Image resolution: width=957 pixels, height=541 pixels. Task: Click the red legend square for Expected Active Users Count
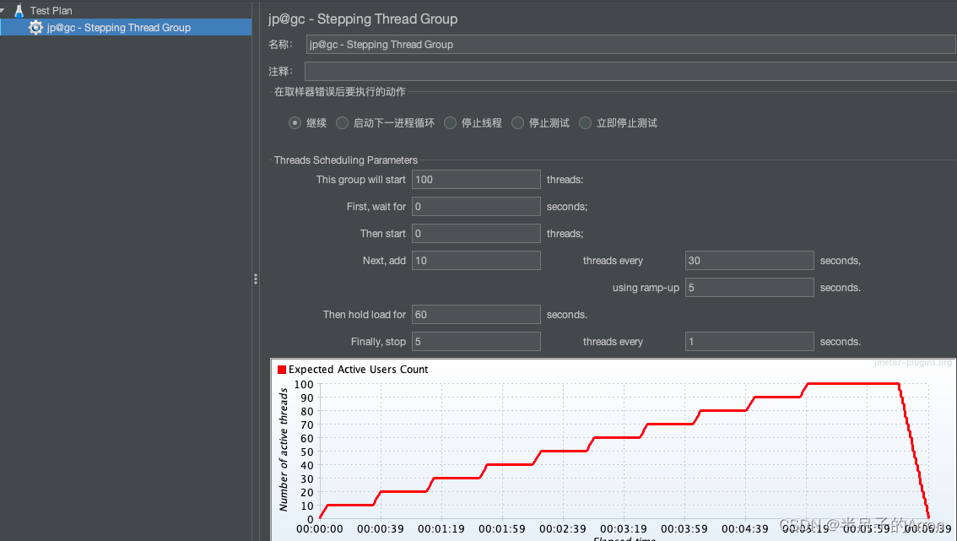(281, 369)
